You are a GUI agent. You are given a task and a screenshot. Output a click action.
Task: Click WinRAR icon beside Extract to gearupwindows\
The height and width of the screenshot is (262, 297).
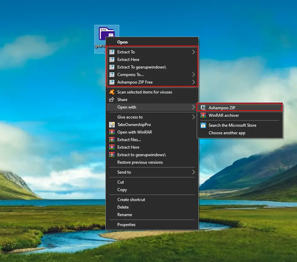tap(112, 155)
